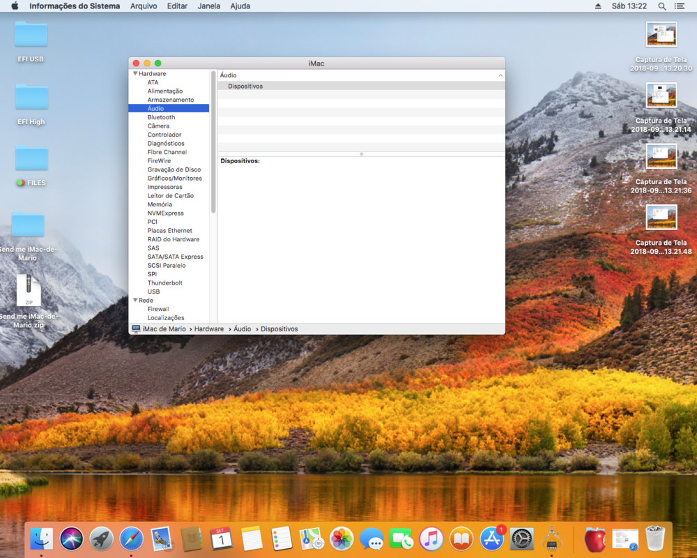
Task: Select the Dispositivos row in the list
Action: pyautogui.click(x=245, y=86)
